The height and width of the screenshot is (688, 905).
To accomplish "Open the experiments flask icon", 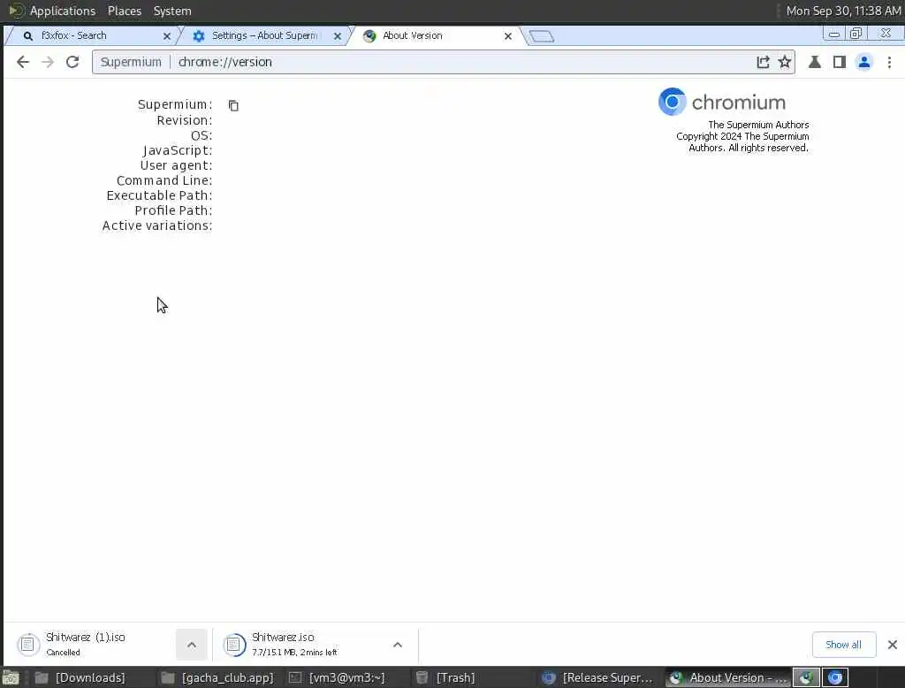I will [x=814, y=62].
